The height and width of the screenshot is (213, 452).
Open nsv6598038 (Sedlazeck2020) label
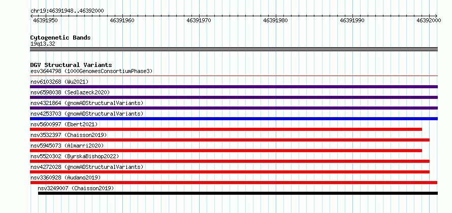pos(70,92)
